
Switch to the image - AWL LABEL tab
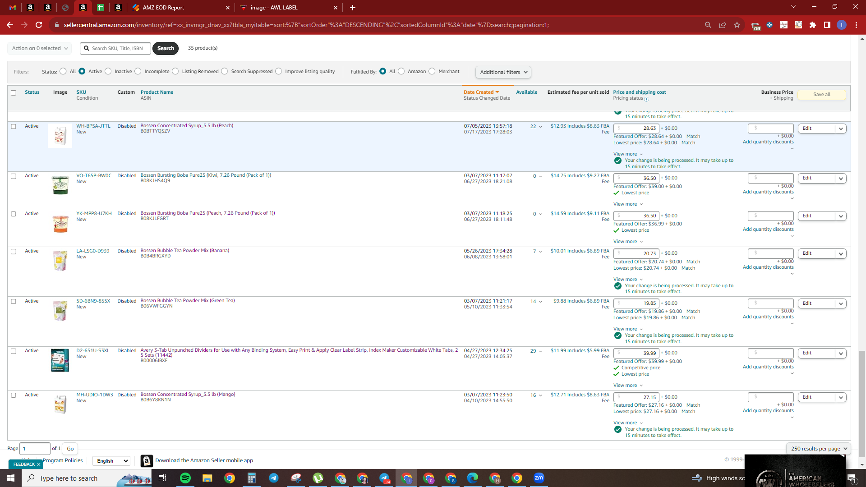pos(289,8)
